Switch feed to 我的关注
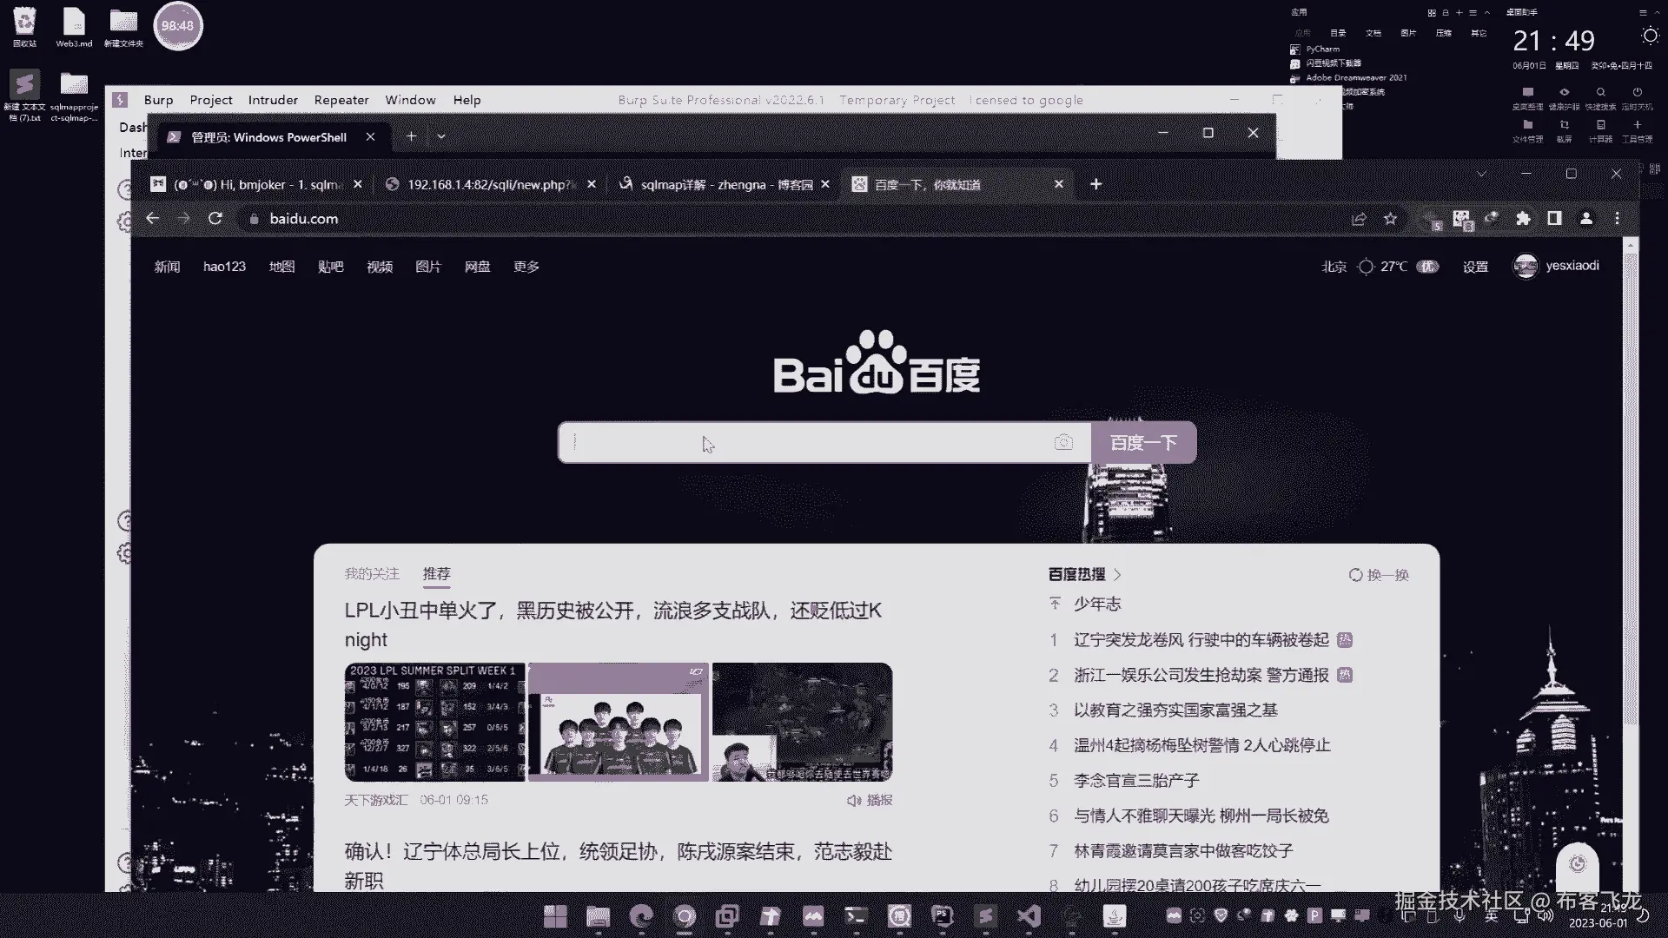1668x938 pixels. (371, 574)
